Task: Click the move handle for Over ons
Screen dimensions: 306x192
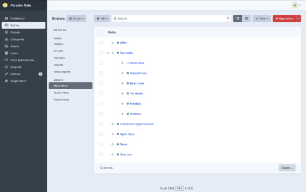Action: (x=113, y=154)
